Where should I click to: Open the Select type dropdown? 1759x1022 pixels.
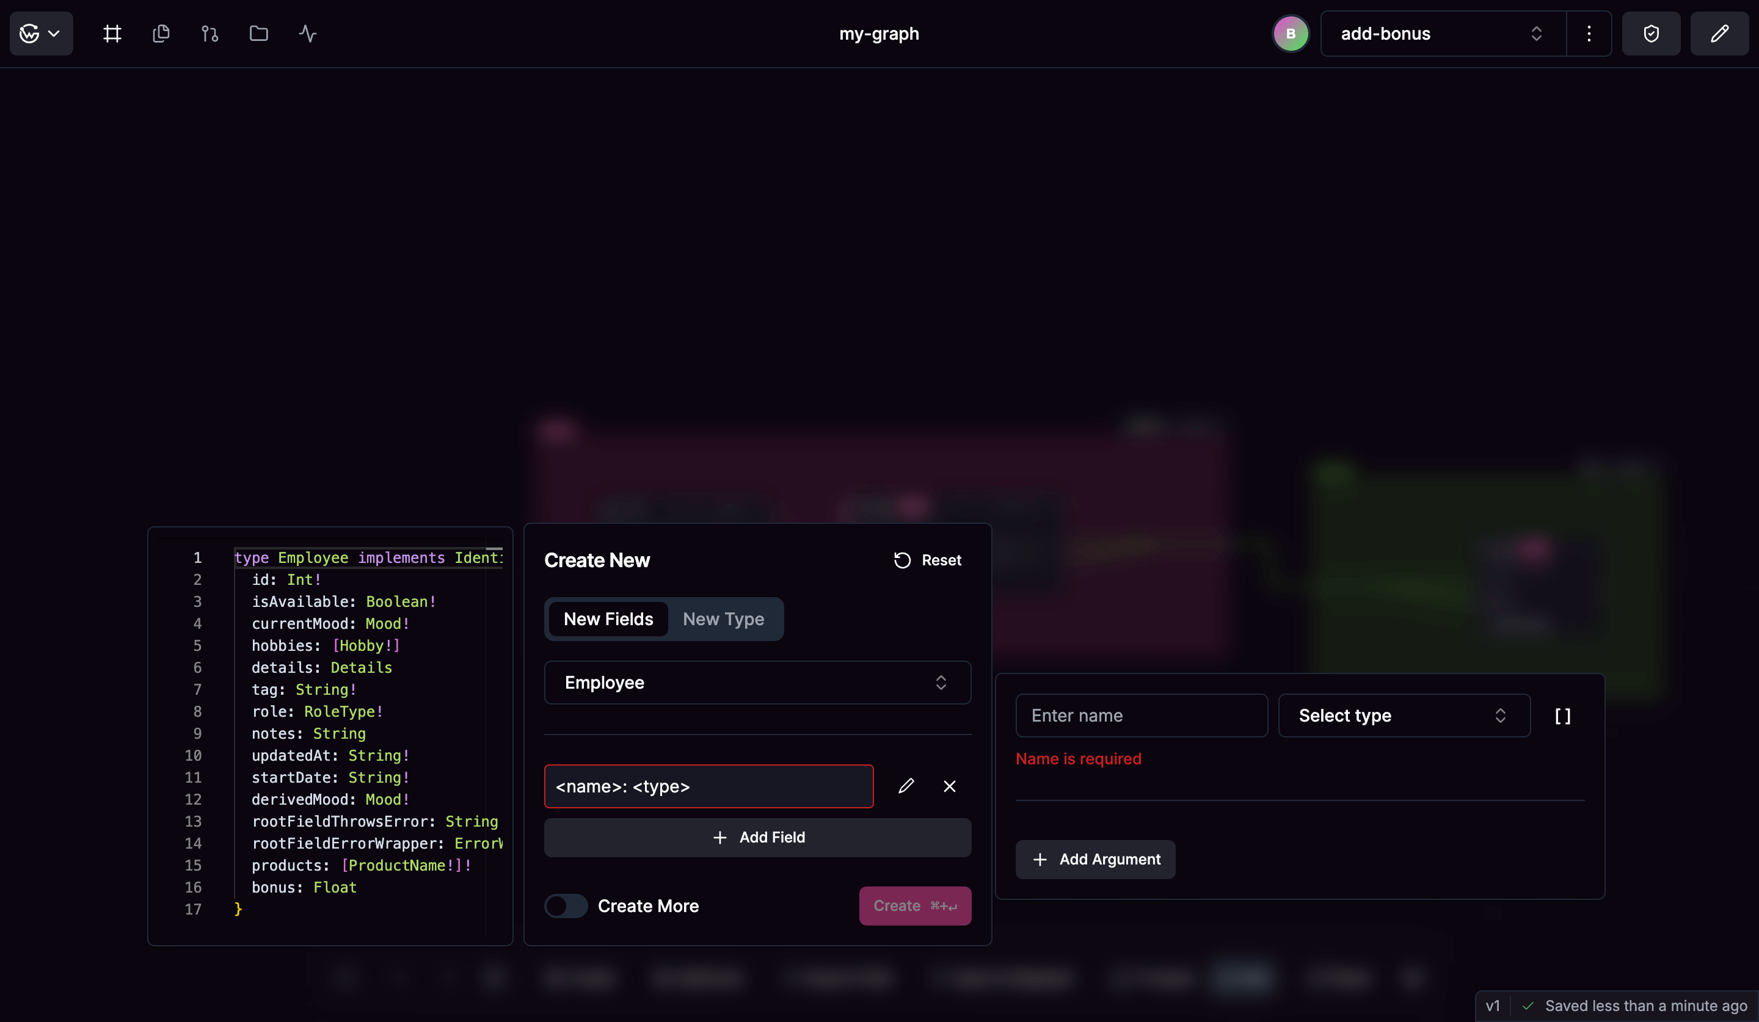pyautogui.click(x=1404, y=715)
